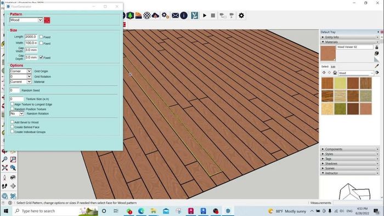Enable Add Bevel to Wood checkbox

click(x=12, y=122)
